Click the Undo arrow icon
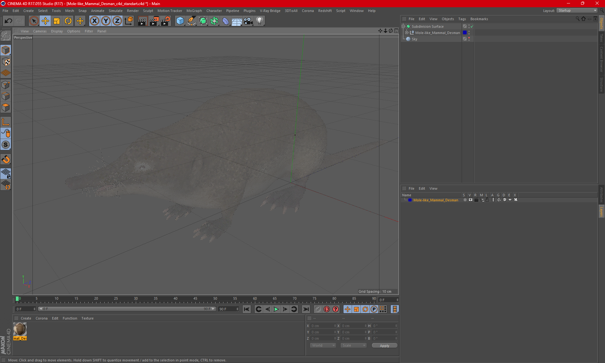Screen dimensions: 605x363 pos(9,21)
